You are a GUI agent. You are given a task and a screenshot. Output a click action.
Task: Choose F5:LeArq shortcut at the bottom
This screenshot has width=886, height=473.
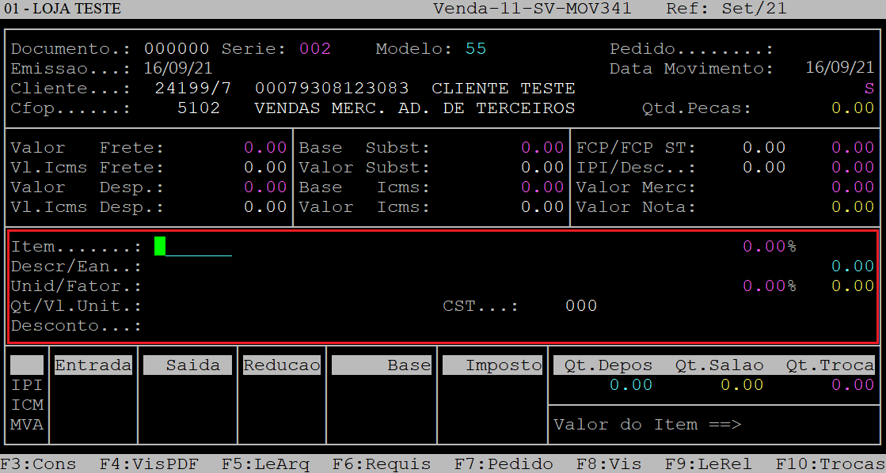(265, 464)
